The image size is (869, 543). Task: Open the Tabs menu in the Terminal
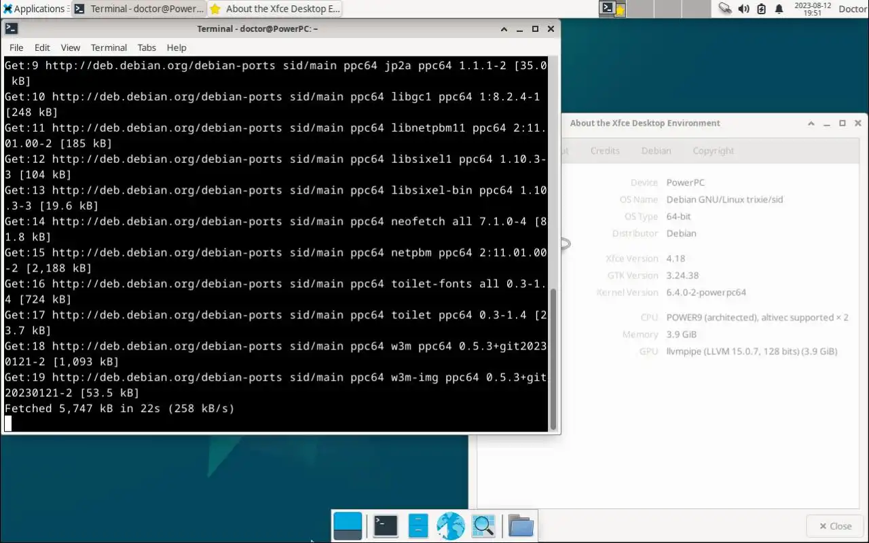[147, 48]
